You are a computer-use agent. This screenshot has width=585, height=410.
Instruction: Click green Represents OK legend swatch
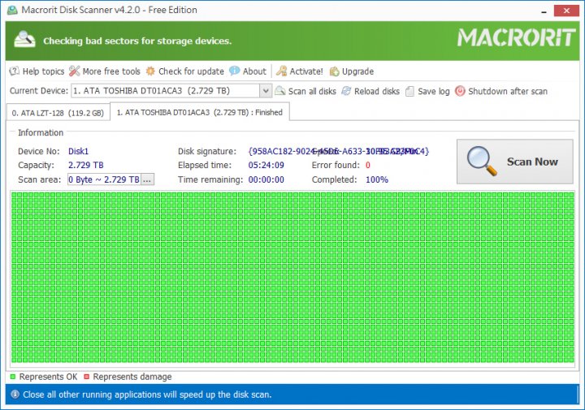tap(13, 377)
